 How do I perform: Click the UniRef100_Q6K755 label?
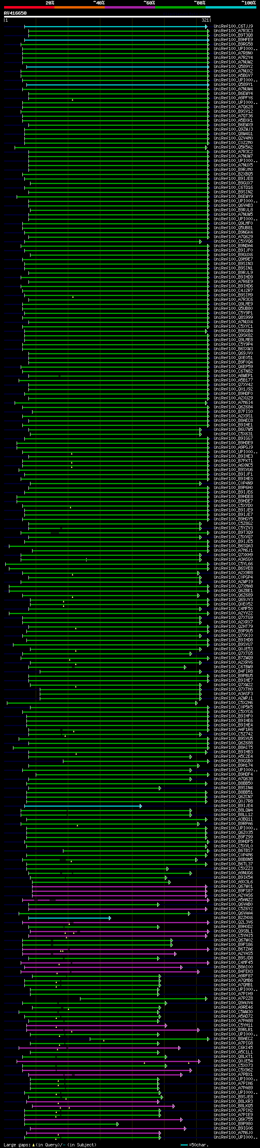pyautogui.click(x=233, y=1119)
